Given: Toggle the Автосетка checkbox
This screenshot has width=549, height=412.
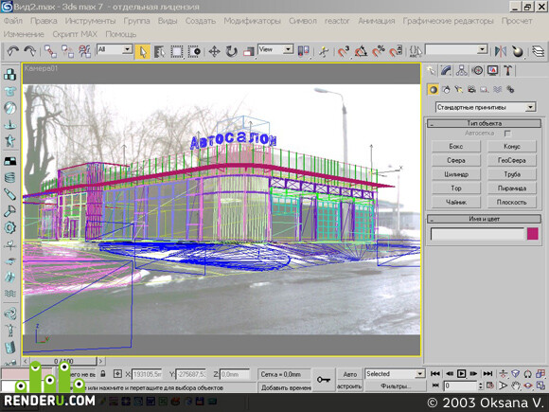Looking at the screenshot, I should click(x=507, y=134).
